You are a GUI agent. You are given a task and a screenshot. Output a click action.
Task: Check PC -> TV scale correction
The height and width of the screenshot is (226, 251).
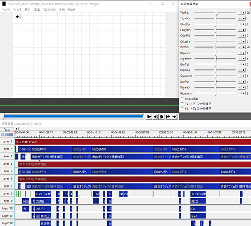(182, 108)
